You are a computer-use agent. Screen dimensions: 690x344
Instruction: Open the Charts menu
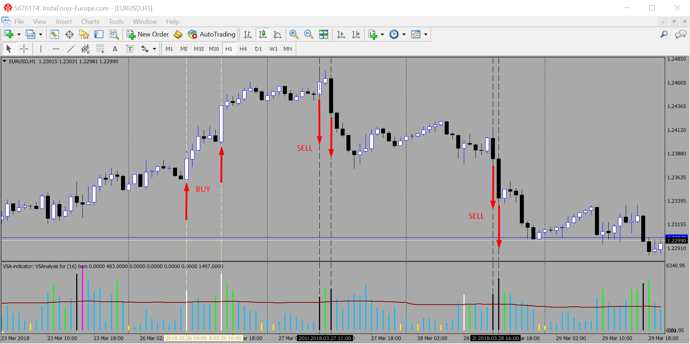click(90, 22)
